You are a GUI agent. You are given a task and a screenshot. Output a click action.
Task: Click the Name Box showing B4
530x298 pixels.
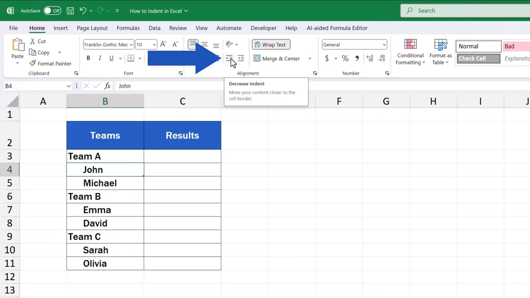pos(35,86)
